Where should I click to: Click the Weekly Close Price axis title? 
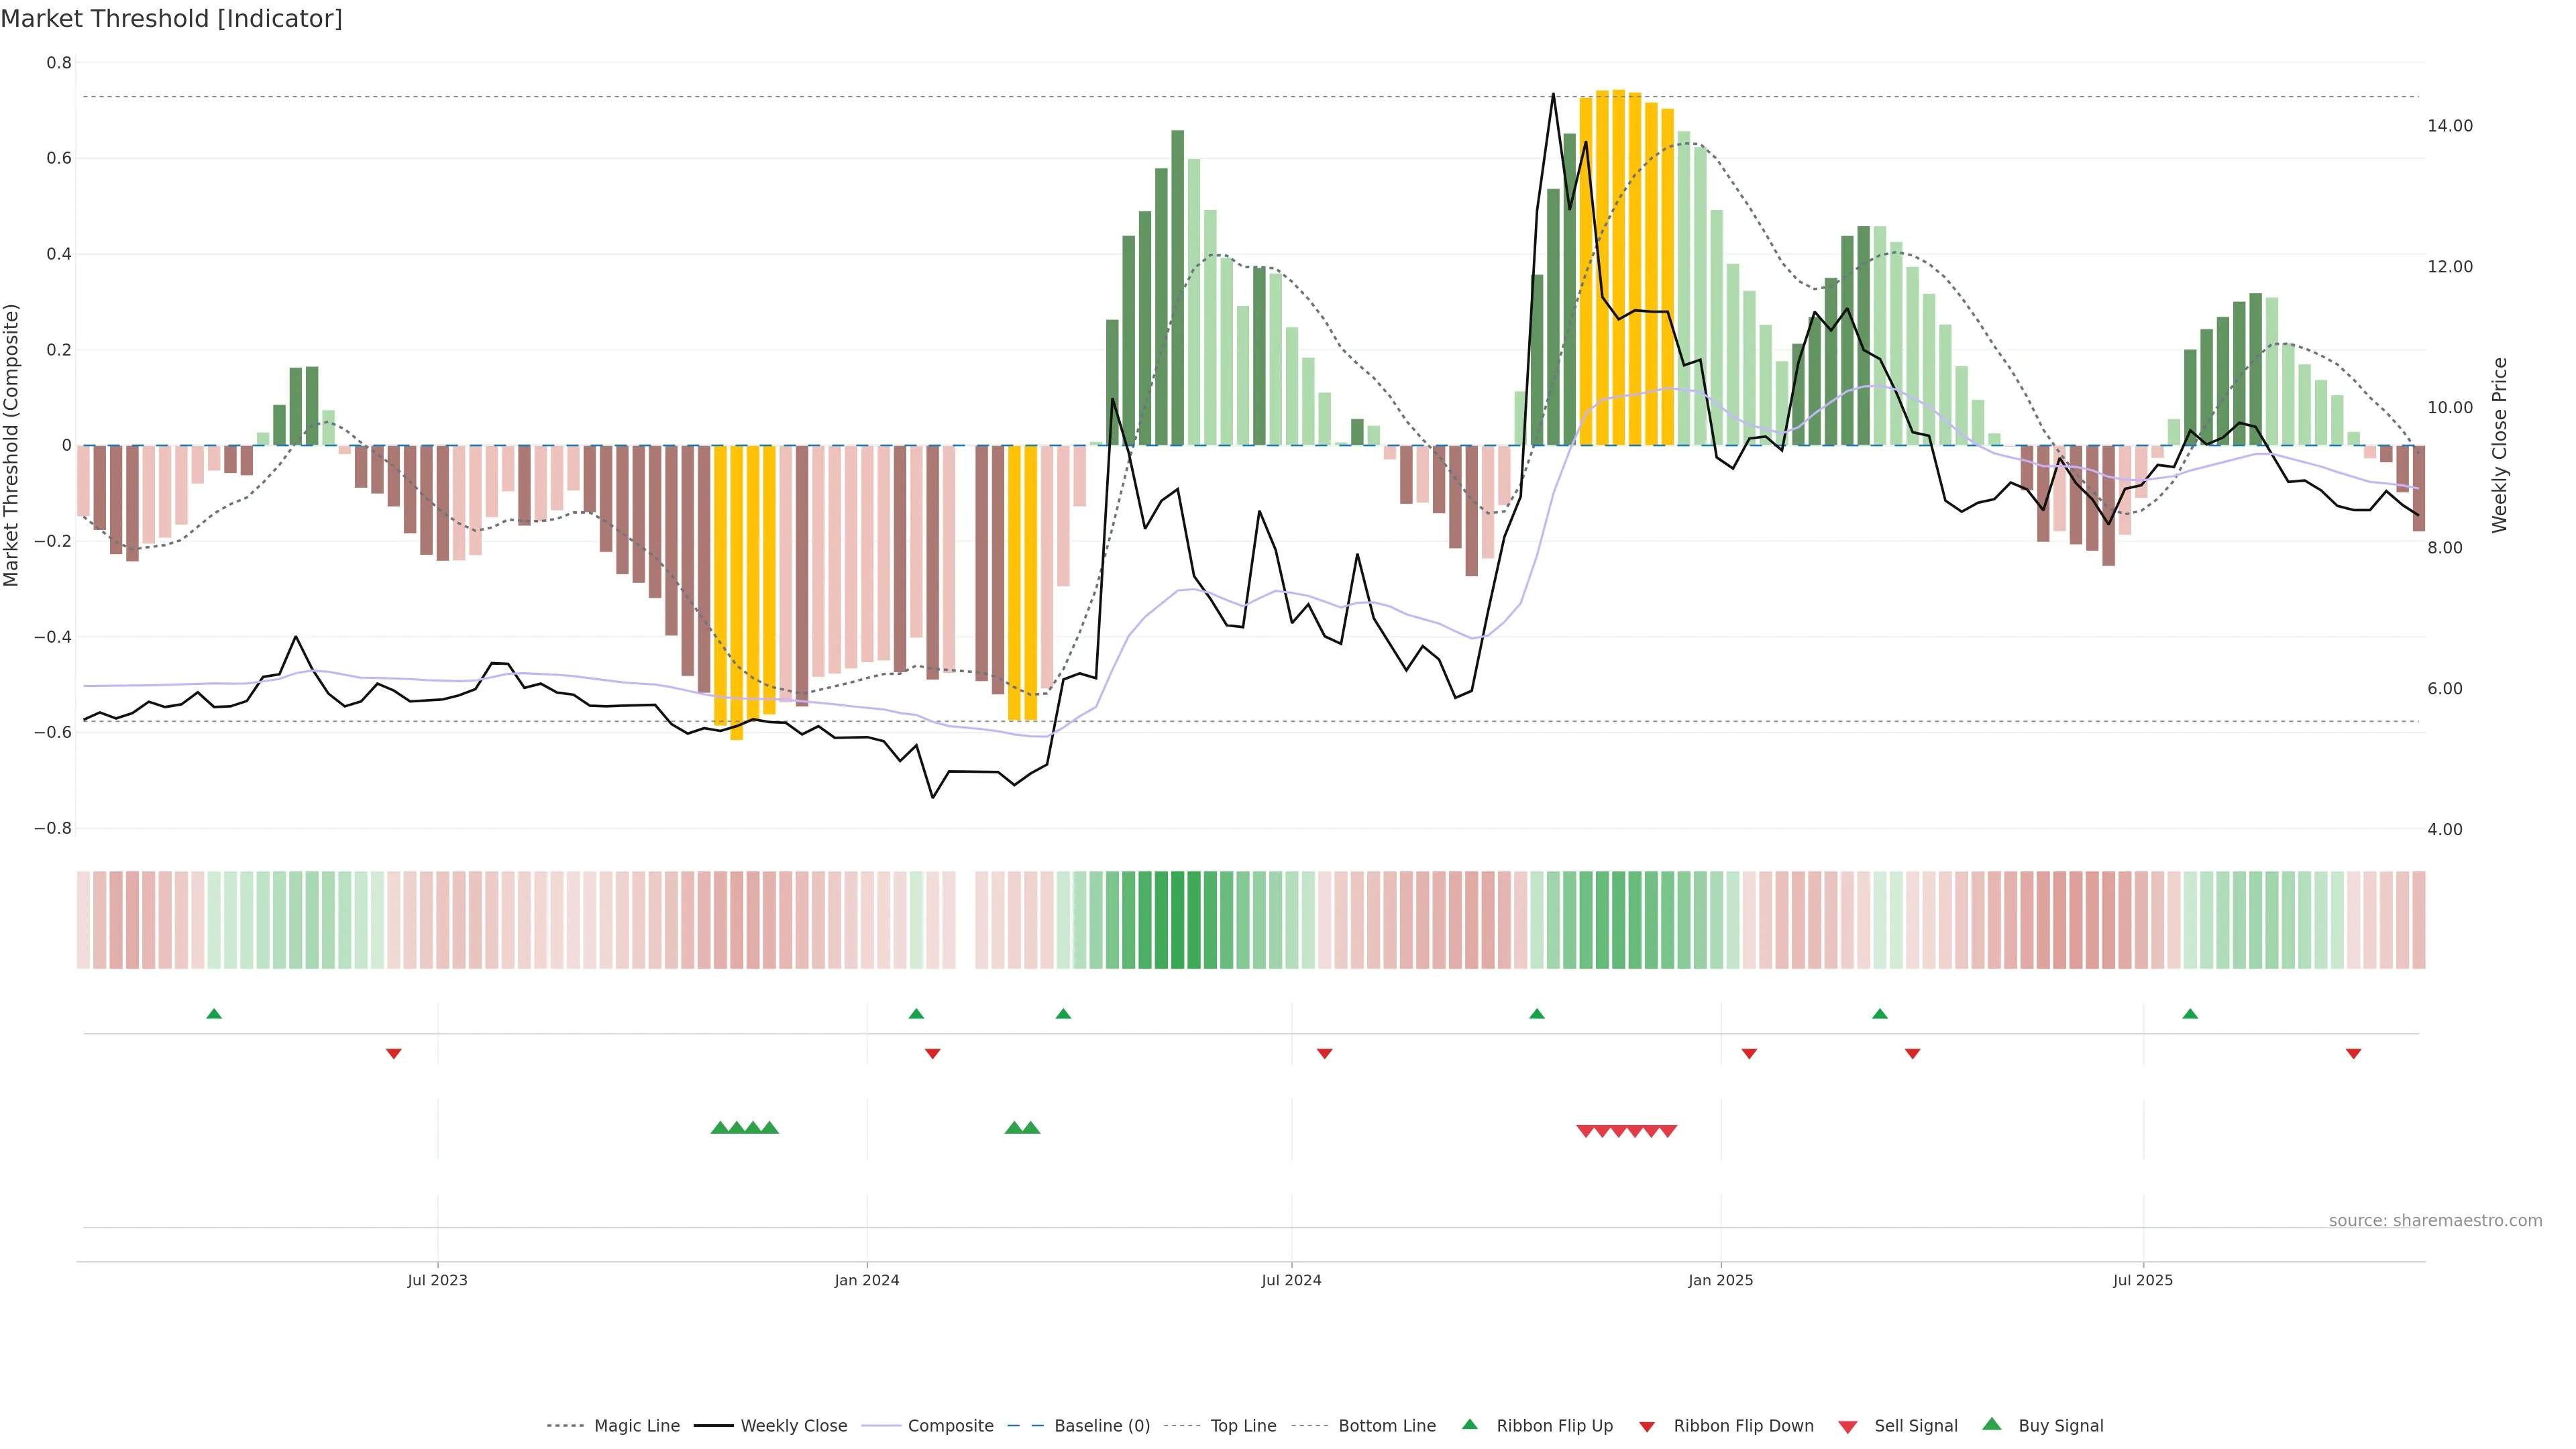click(2500, 445)
